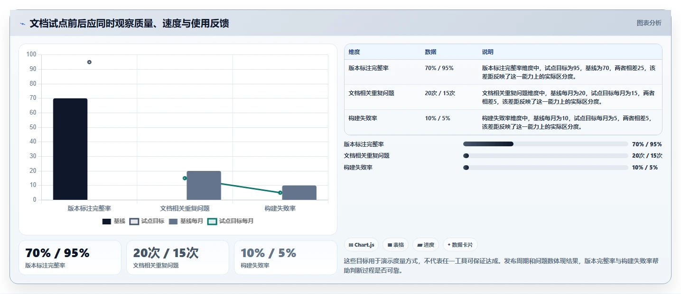
Task: Click the 20次 / 15次 data card
Action: (x=177, y=258)
